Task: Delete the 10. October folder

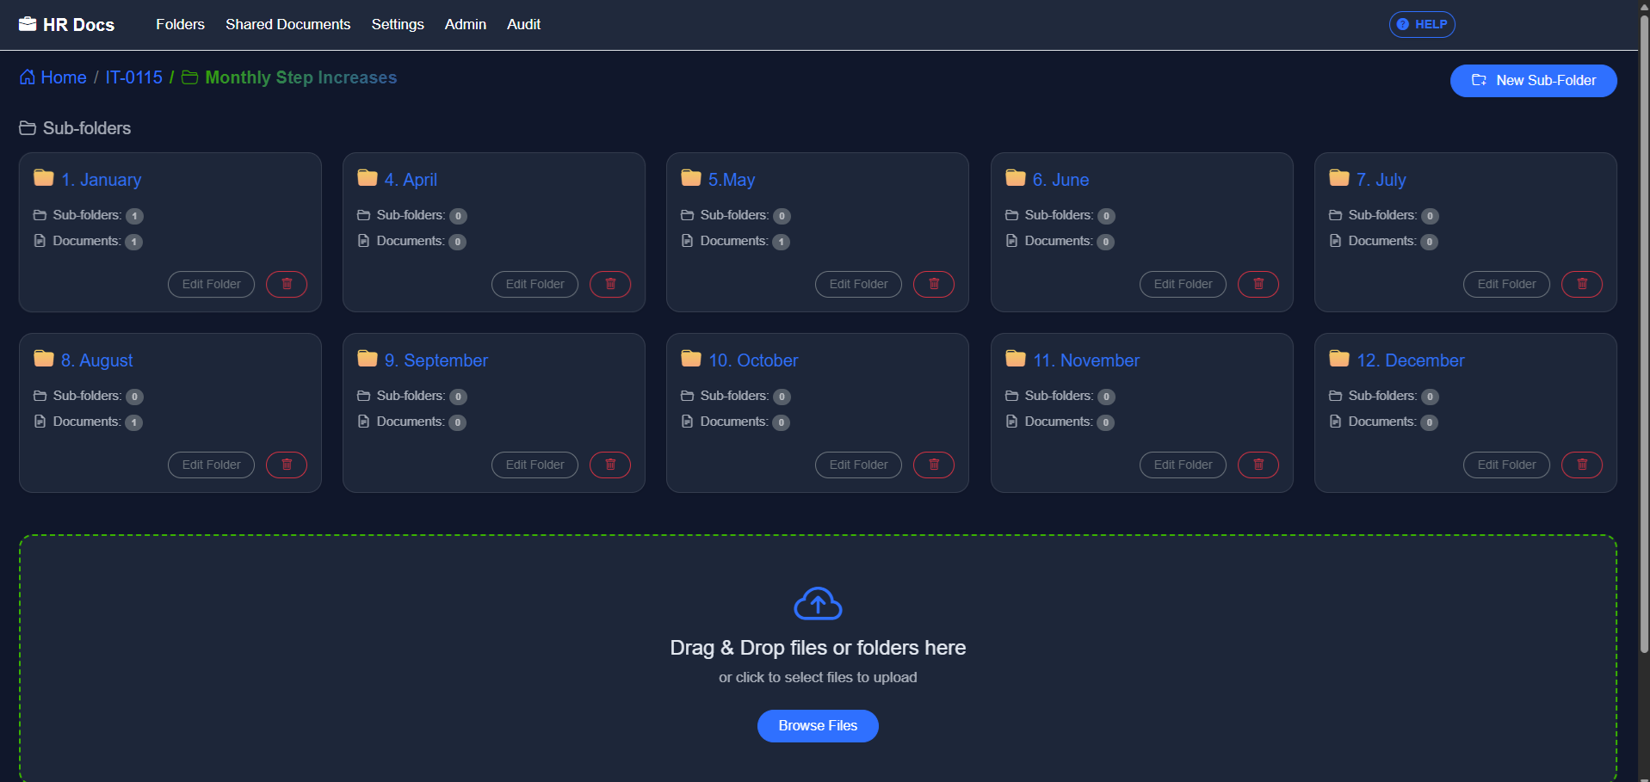Action: 934,465
